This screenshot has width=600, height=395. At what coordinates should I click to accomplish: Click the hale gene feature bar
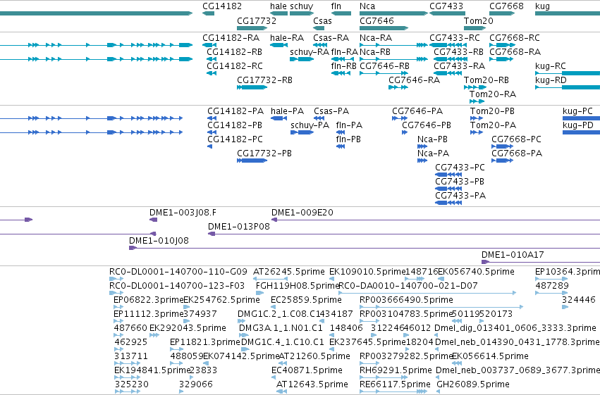click(278, 13)
